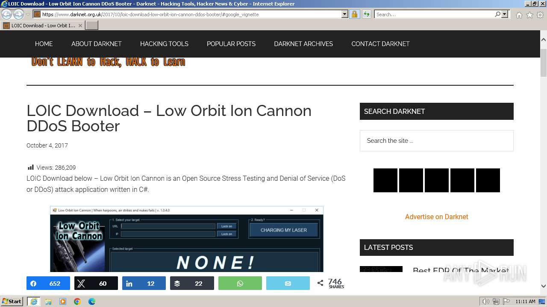Share the article on Facebook
Screen dimensions: 547x307
click(x=48, y=284)
